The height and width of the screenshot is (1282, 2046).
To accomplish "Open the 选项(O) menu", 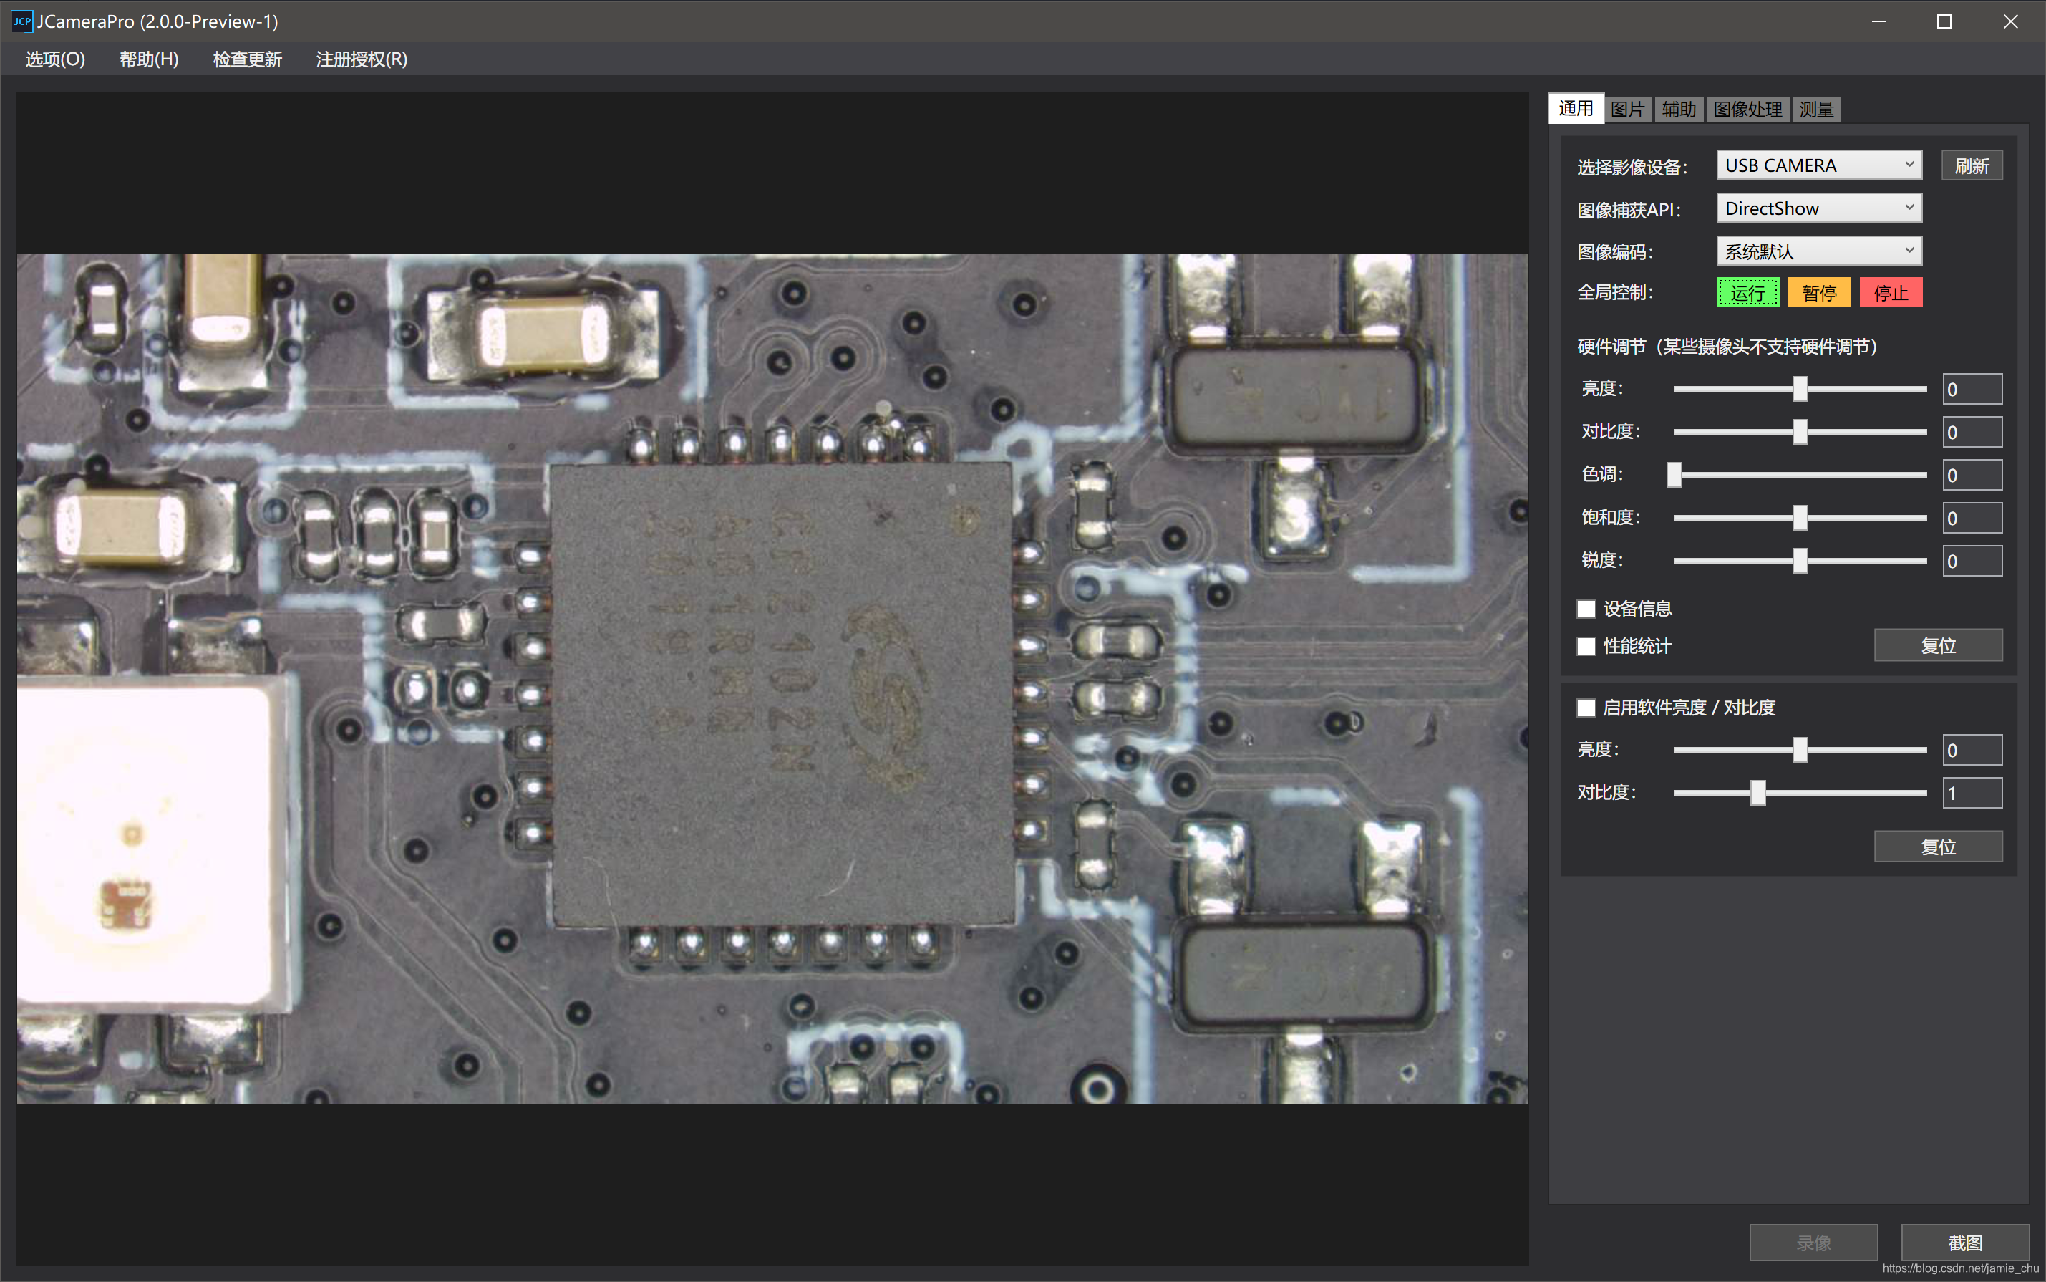I will 55,59.
